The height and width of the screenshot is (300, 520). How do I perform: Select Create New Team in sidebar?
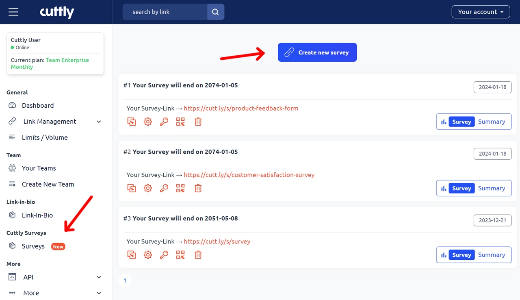click(x=48, y=184)
